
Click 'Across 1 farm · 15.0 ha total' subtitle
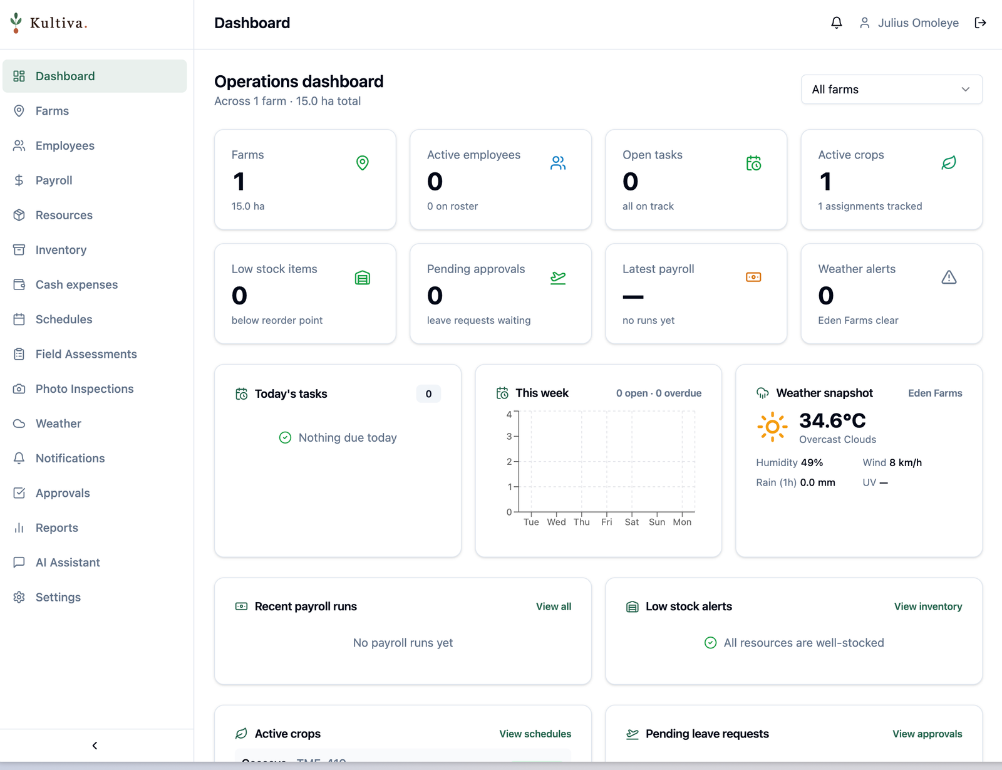(287, 101)
